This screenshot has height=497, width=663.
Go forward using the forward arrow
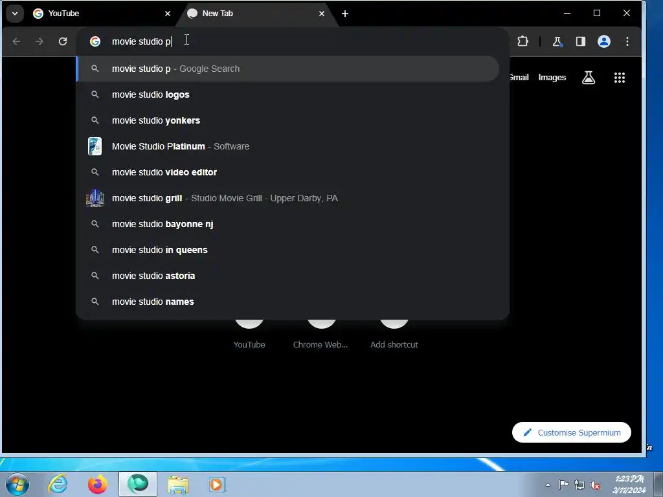[x=39, y=41]
